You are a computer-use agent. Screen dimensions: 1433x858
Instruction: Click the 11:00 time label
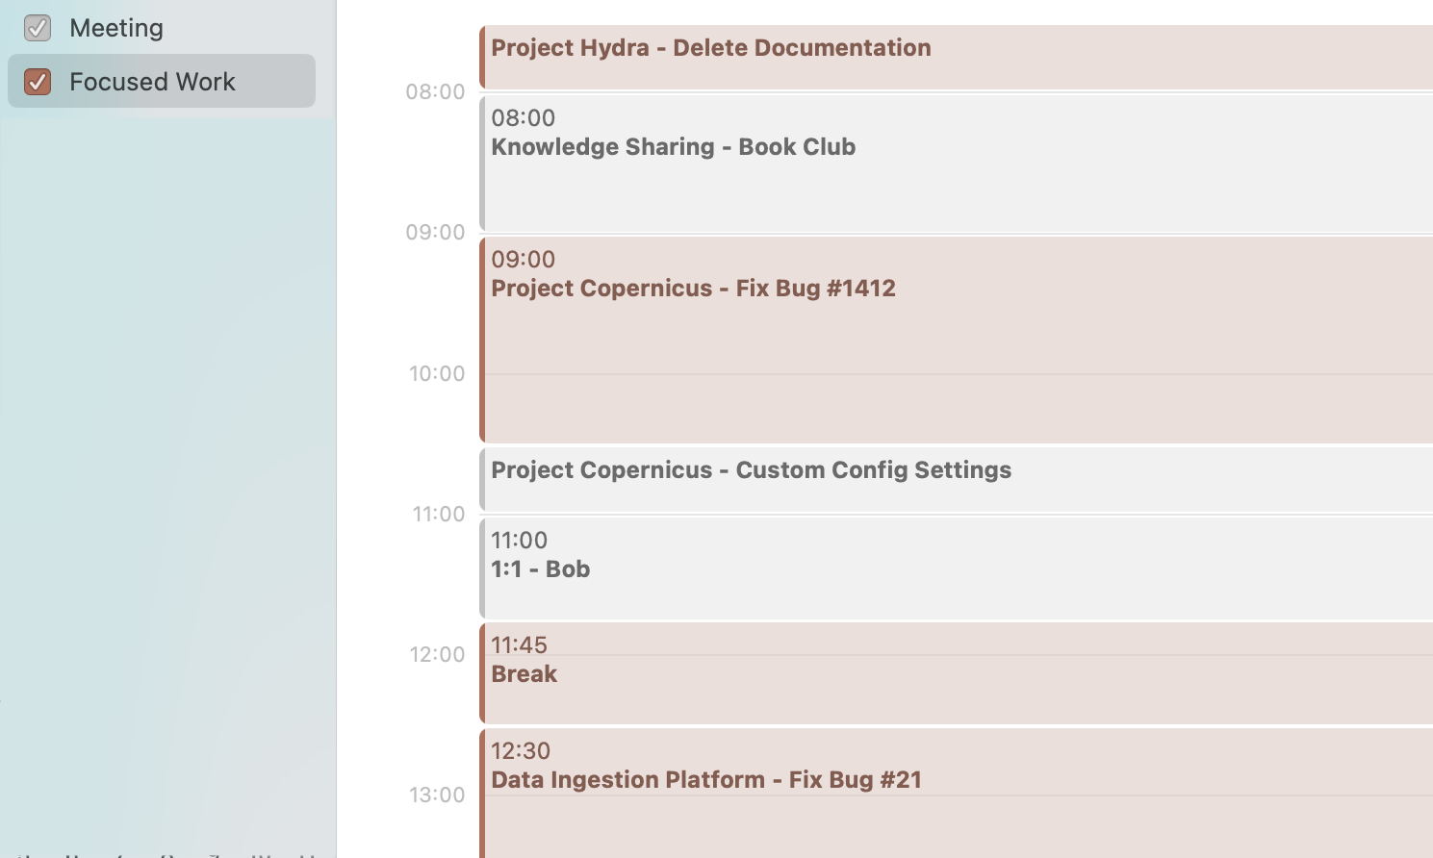click(x=439, y=514)
